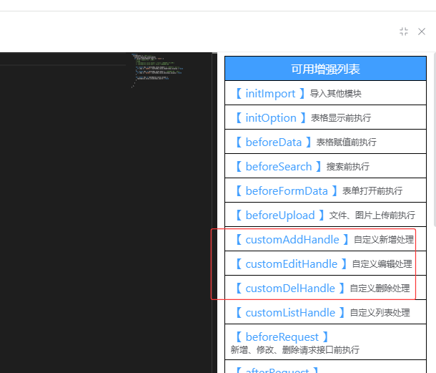
Task: Choose customDelHandle 自定义删除处理
Action: point(289,289)
